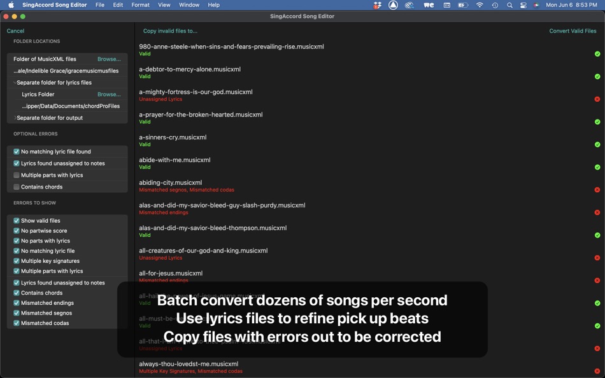Collapse 'Separate folder for lyrics files' section
The width and height of the screenshot is (605, 378).
(15, 83)
